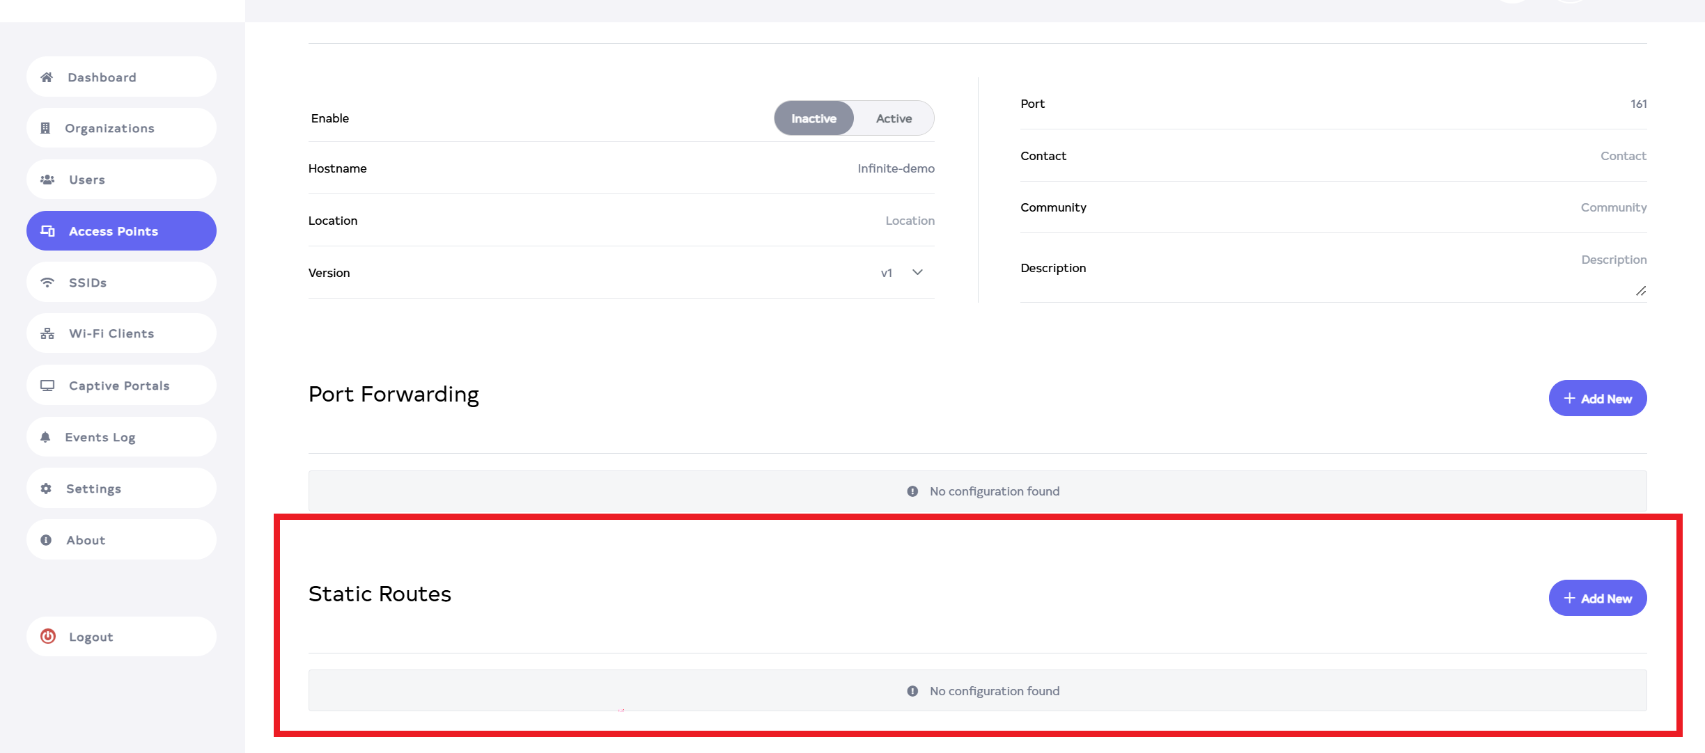Click the SSIDs wifi icon
This screenshot has width=1705, height=753.
[47, 283]
